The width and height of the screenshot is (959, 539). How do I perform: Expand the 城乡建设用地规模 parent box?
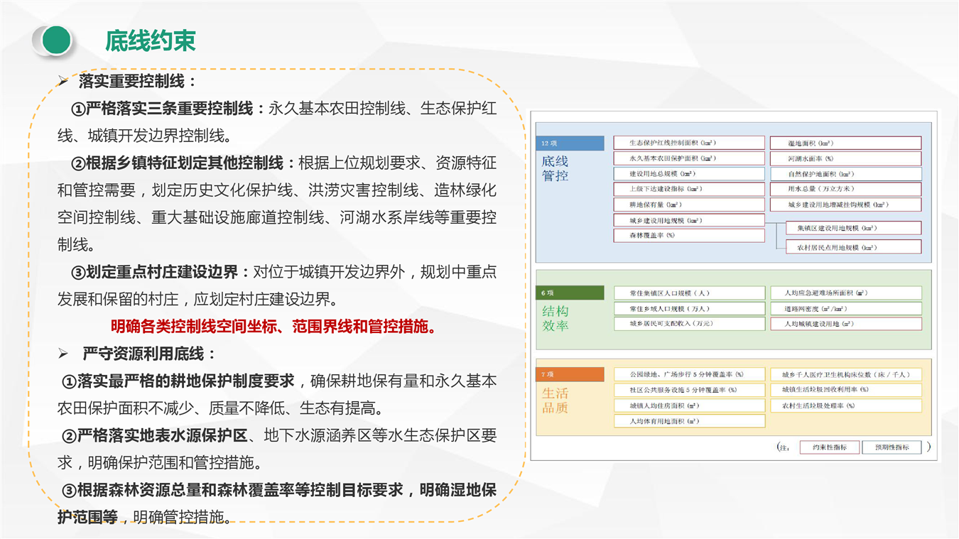coord(688,220)
